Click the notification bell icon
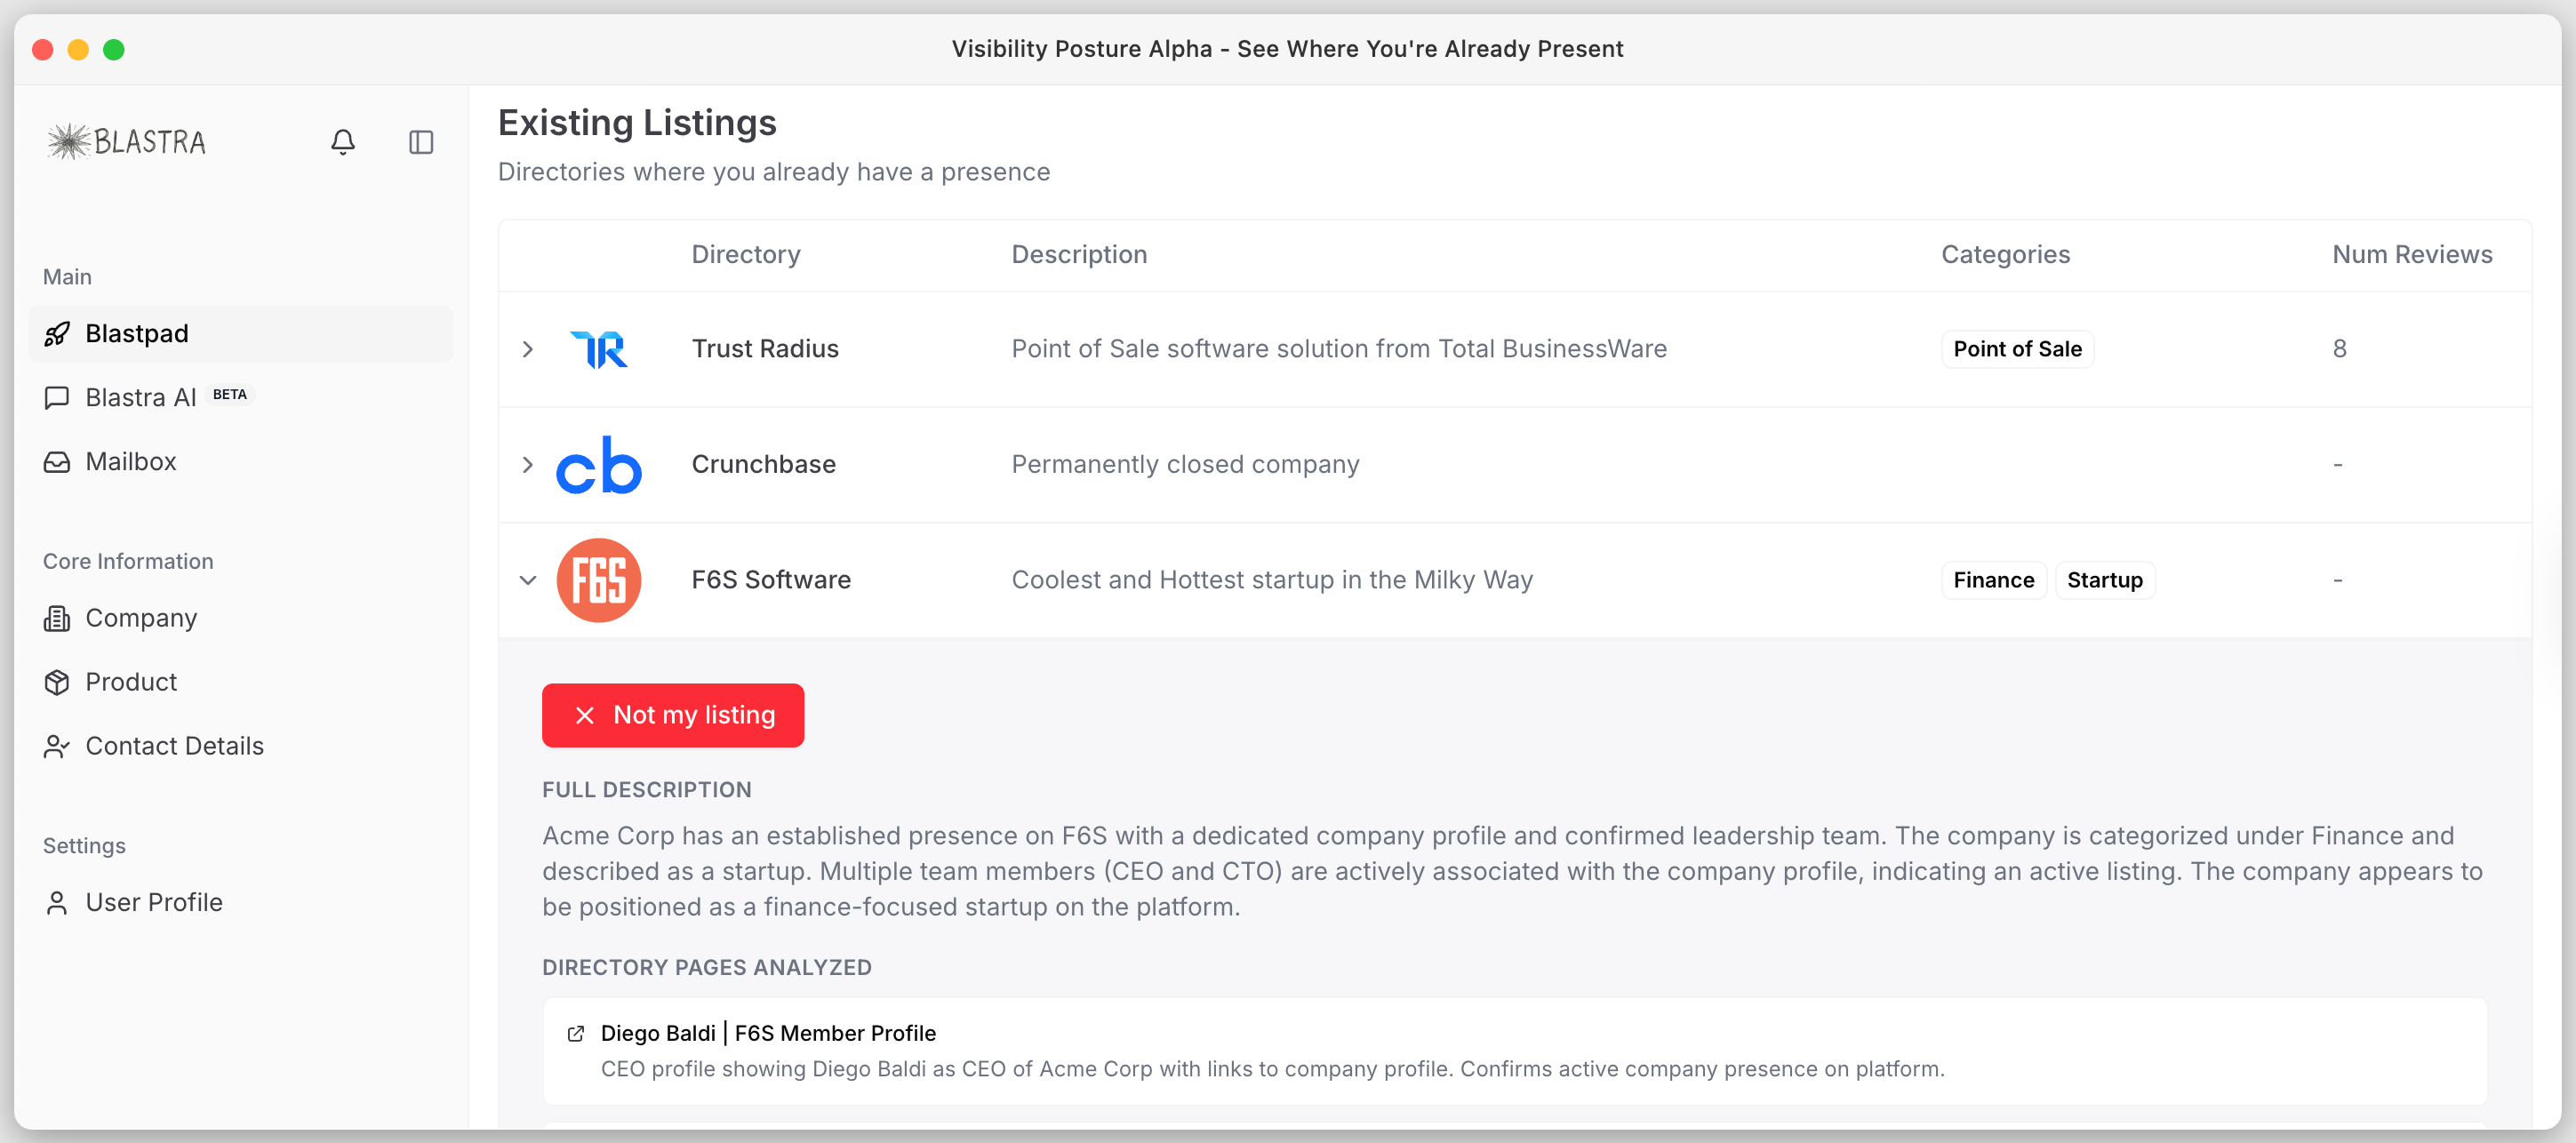This screenshot has height=1143, width=2576. pyautogui.click(x=342, y=142)
